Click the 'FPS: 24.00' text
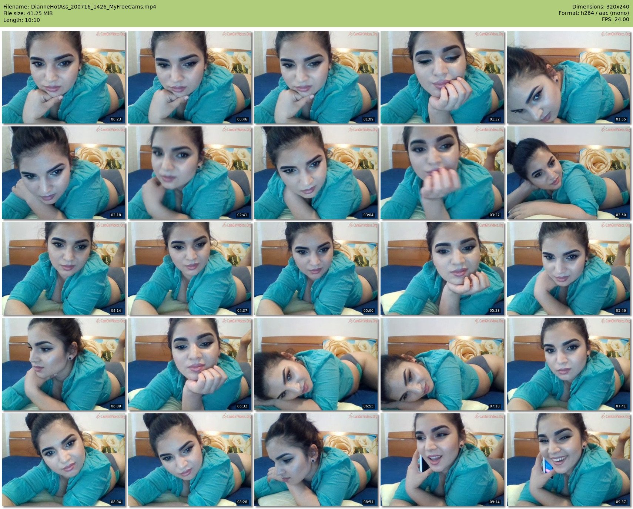Screen dimensions: 633x509 615,20
